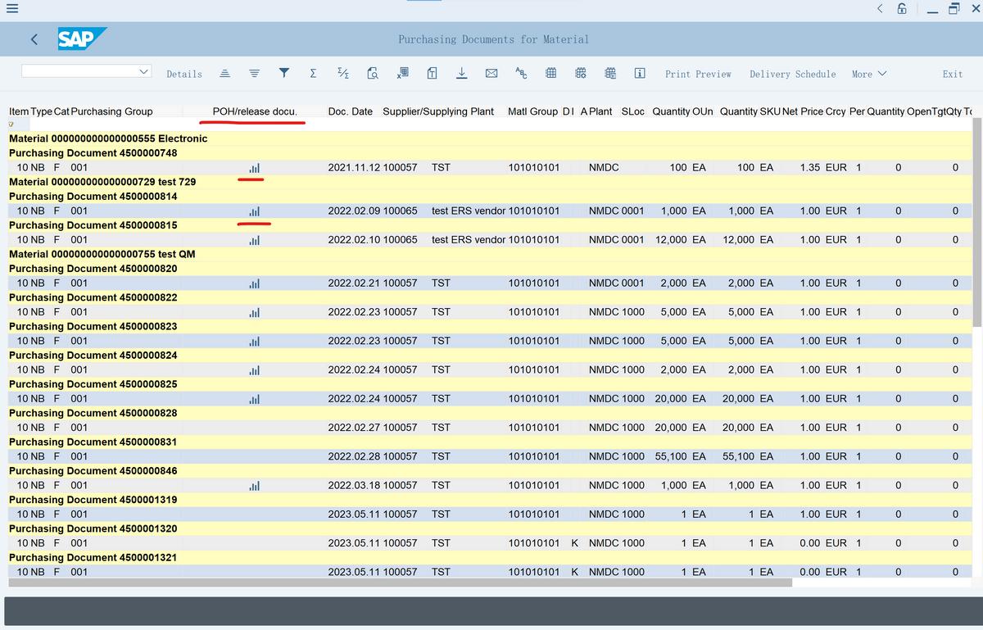Viewport: 983px width, 630px height.
Task: Run an ABC analysis on the list
Action: pos(520,73)
